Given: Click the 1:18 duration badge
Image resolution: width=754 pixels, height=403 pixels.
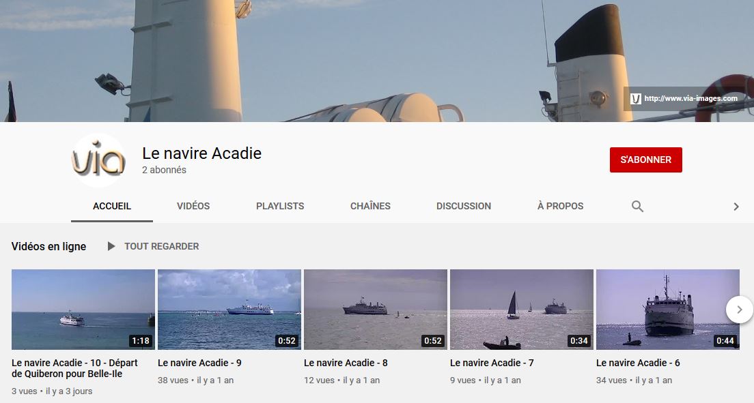Looking at the screenshot, I should [141, 341].
